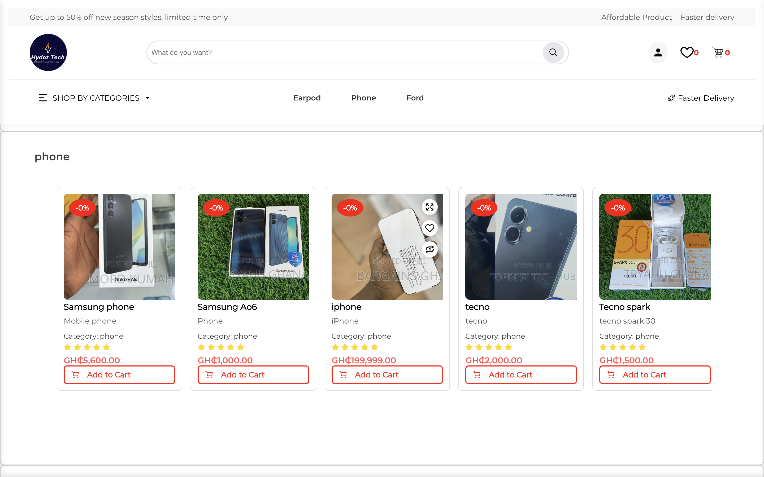Click the search magnifier icon
This screenshot has height=477, width=764.
pos(553,52)
